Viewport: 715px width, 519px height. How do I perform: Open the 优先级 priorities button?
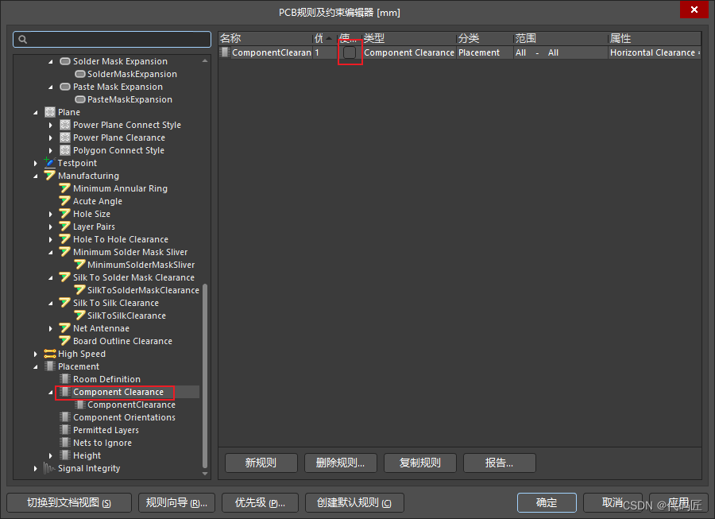pos(260,502)
